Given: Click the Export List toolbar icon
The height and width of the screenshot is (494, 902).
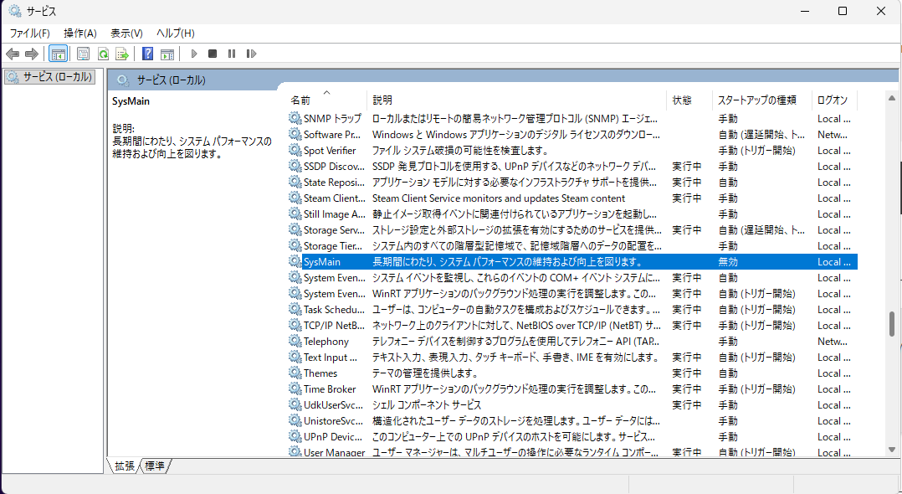Looking at the screenshot, I should [121, 54].
